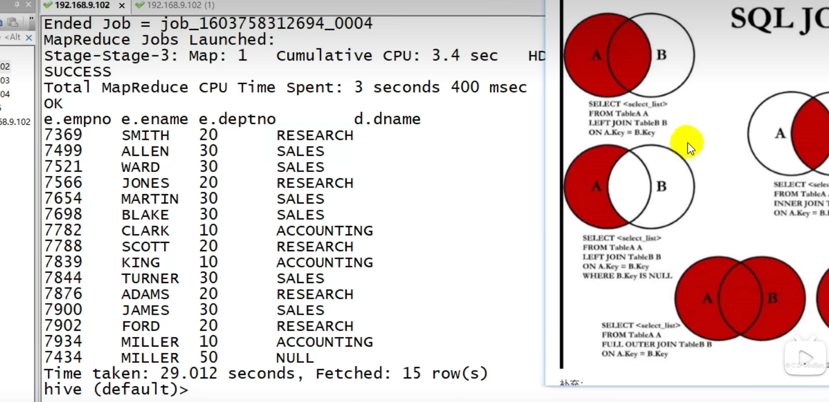Click the FULL OUTER JOIN Venn diagram
This screenshot has width=829, height=402.
(740, 298)
